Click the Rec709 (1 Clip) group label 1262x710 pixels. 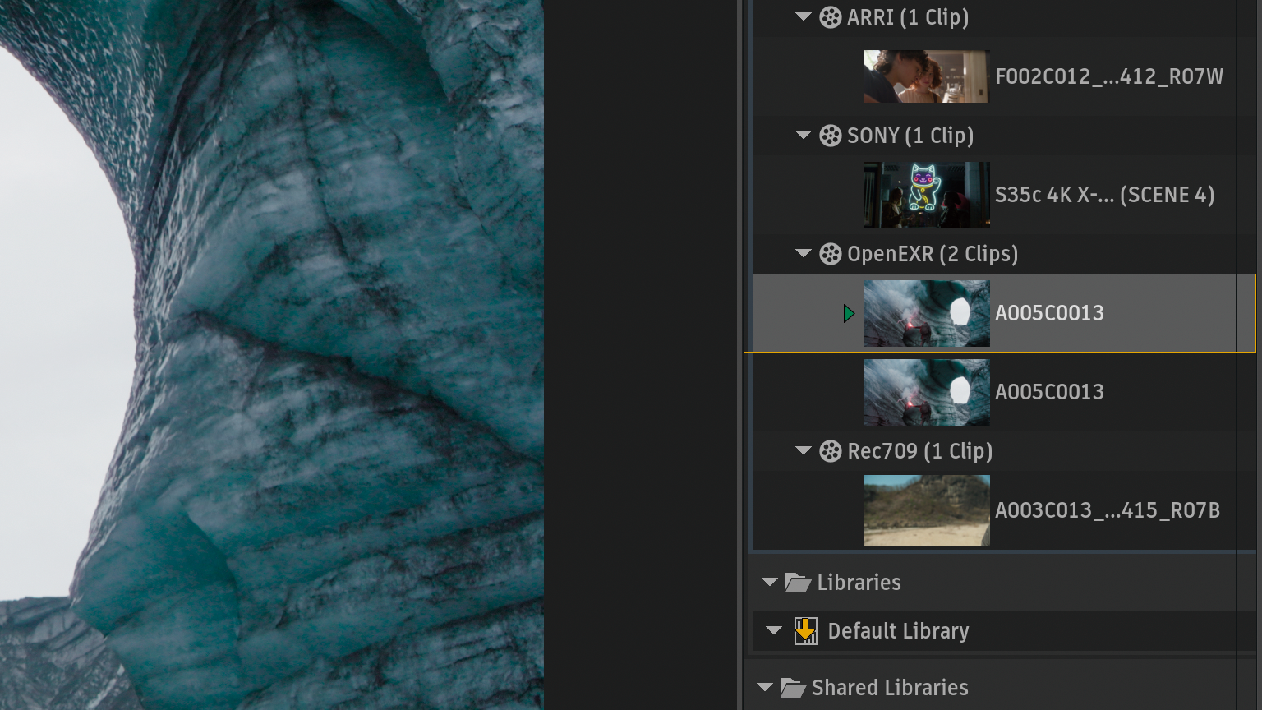(x=920, y=451)
